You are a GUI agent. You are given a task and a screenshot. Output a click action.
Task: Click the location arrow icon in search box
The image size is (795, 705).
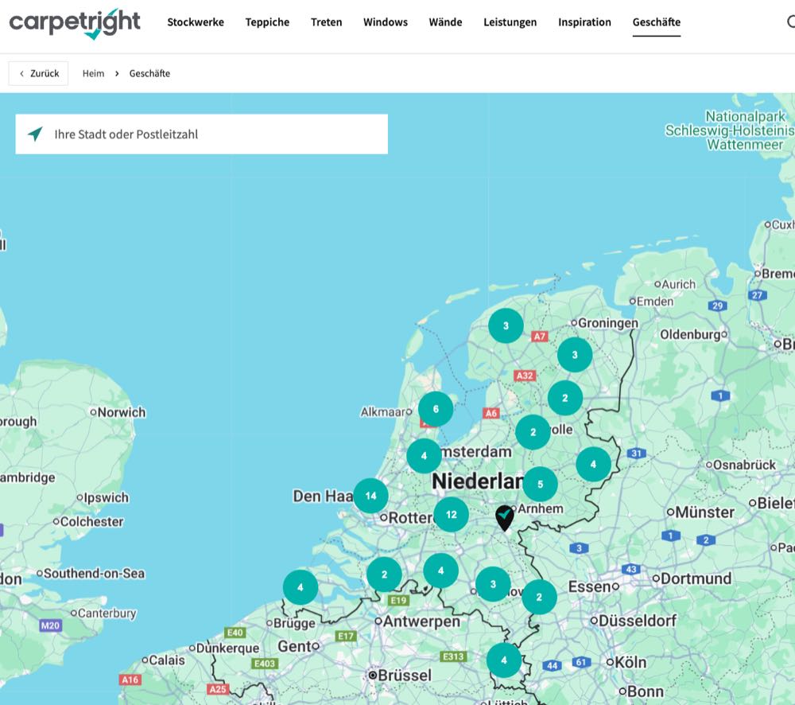click(x=35, y=134)
